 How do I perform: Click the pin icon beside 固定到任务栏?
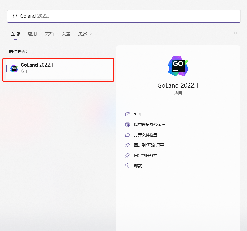click(127, 155)
